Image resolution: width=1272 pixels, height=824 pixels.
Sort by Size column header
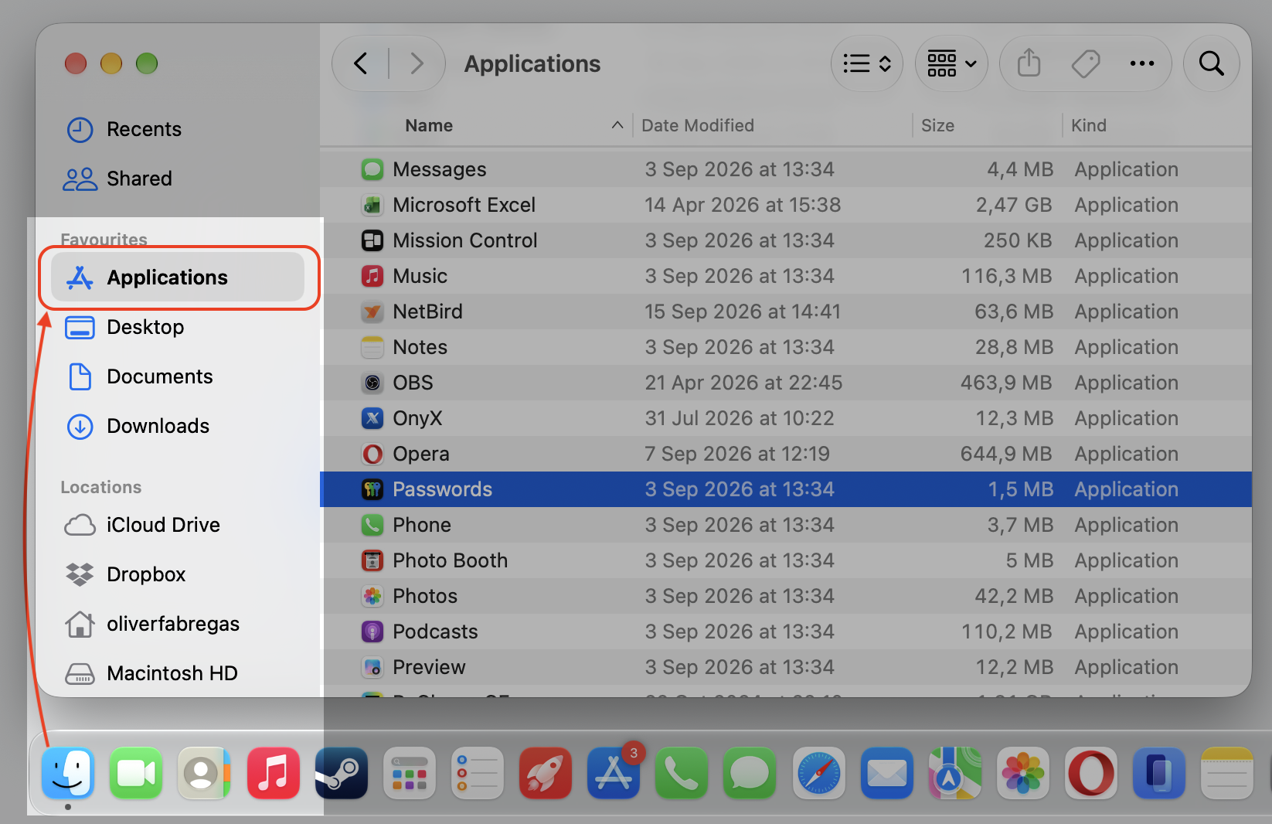tap(937, 125)
